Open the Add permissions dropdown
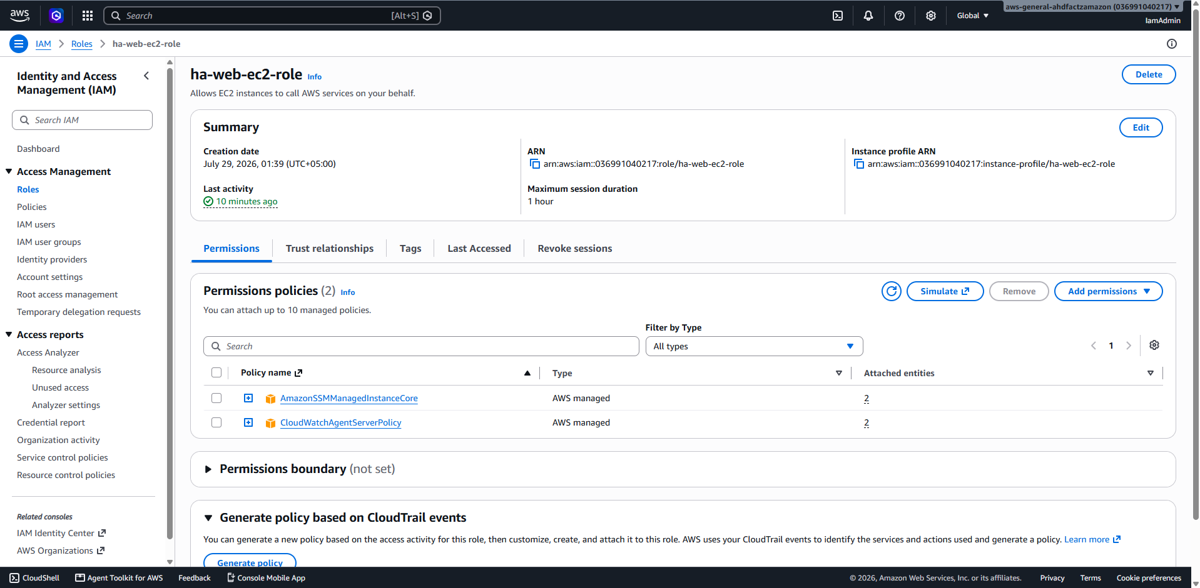Screen dimensions: 1200x588 (x=1108, y=291)
